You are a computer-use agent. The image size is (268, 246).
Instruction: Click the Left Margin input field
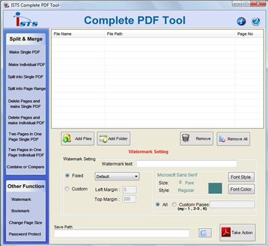(129, 190)
